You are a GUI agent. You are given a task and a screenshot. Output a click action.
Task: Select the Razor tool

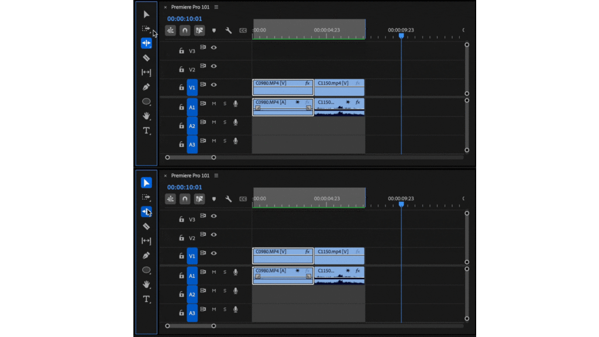146,58
